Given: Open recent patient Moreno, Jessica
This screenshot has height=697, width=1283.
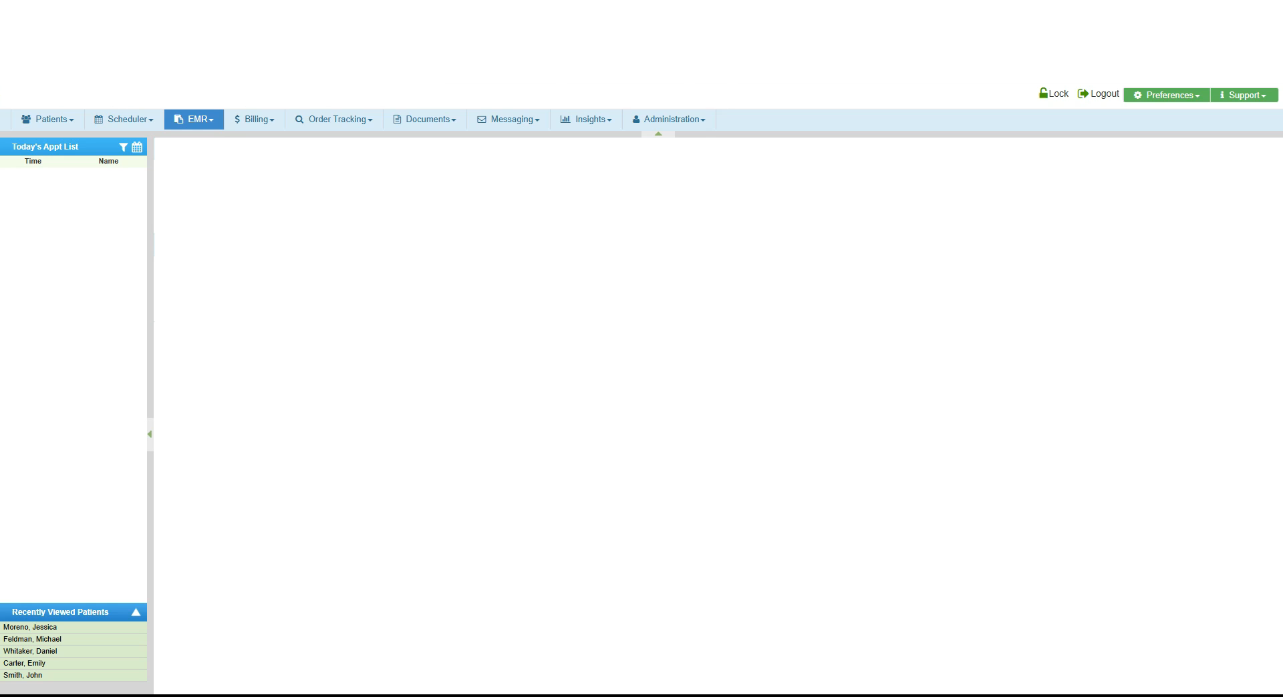Looking at the screenshot, I should tap(74, 628).
